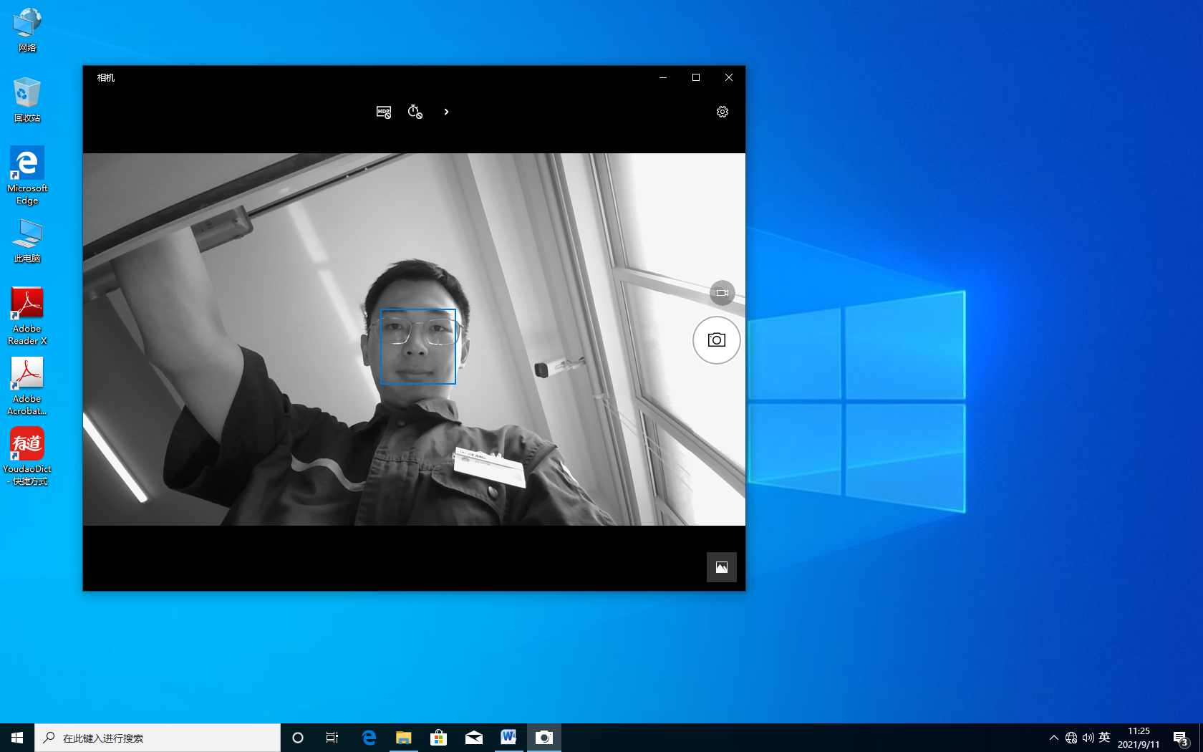The height and width of the screenshot is (752, 1203).
Task: Open Network desktop icon
Action: coord(27,30)
